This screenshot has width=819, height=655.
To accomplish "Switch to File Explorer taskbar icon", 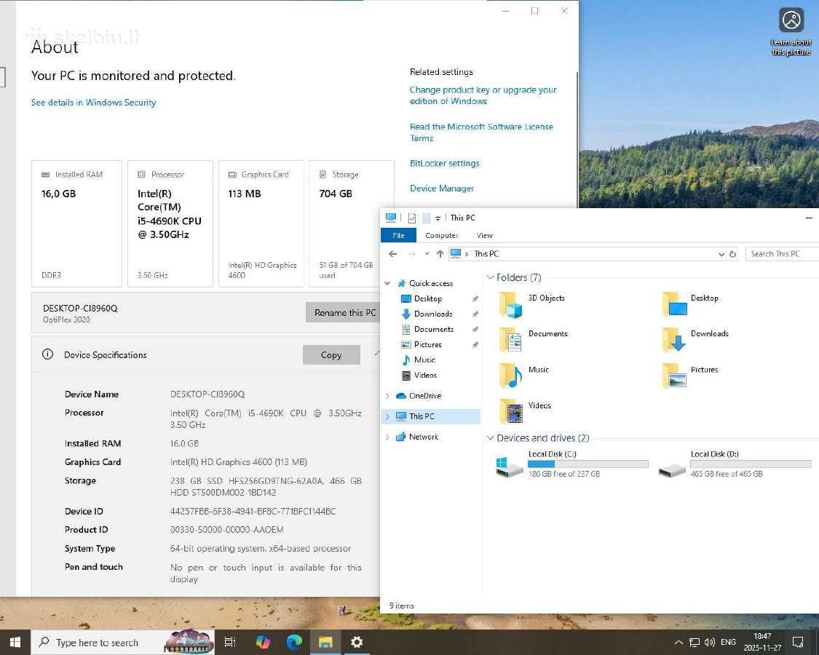I will (325, 642).
